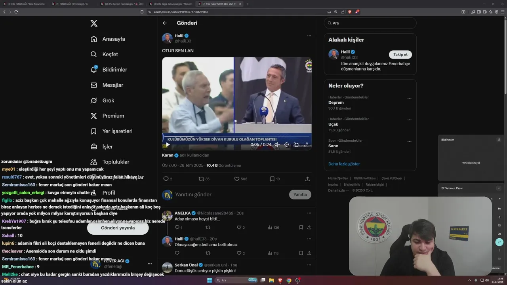Viewport: 507px width, 285px height.
Task: Open the Hizmet Şartları footer link
Action: (338, 179)
